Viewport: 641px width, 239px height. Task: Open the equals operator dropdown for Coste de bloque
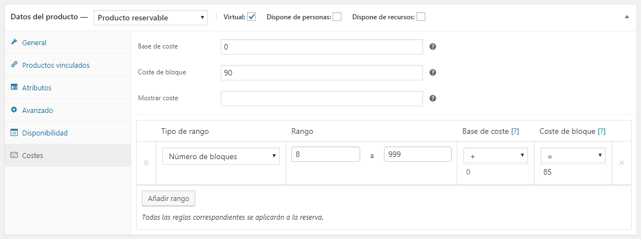573,155
